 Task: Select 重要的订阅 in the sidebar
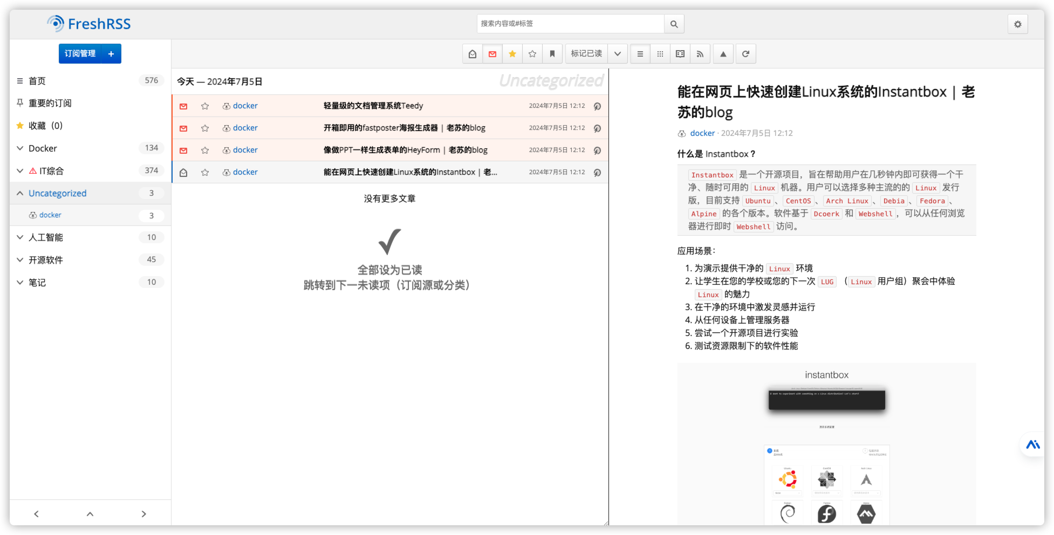coord(50,103)
